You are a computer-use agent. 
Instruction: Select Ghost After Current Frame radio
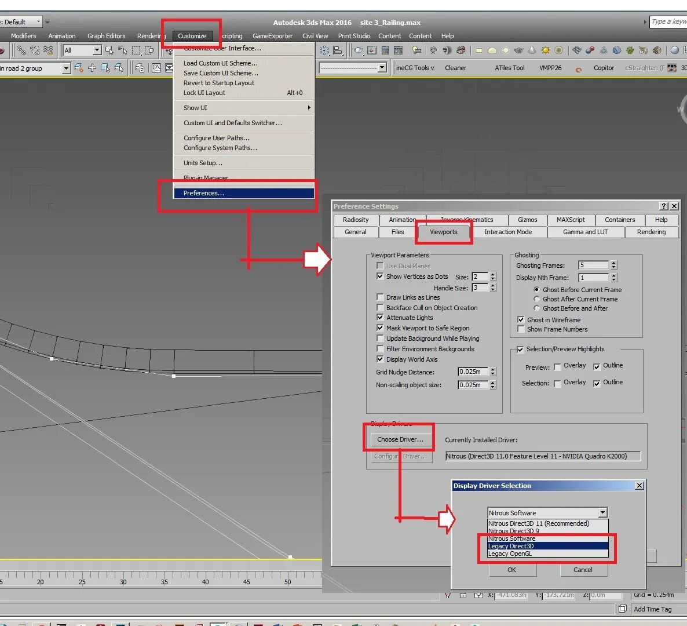tap(536, 299)
